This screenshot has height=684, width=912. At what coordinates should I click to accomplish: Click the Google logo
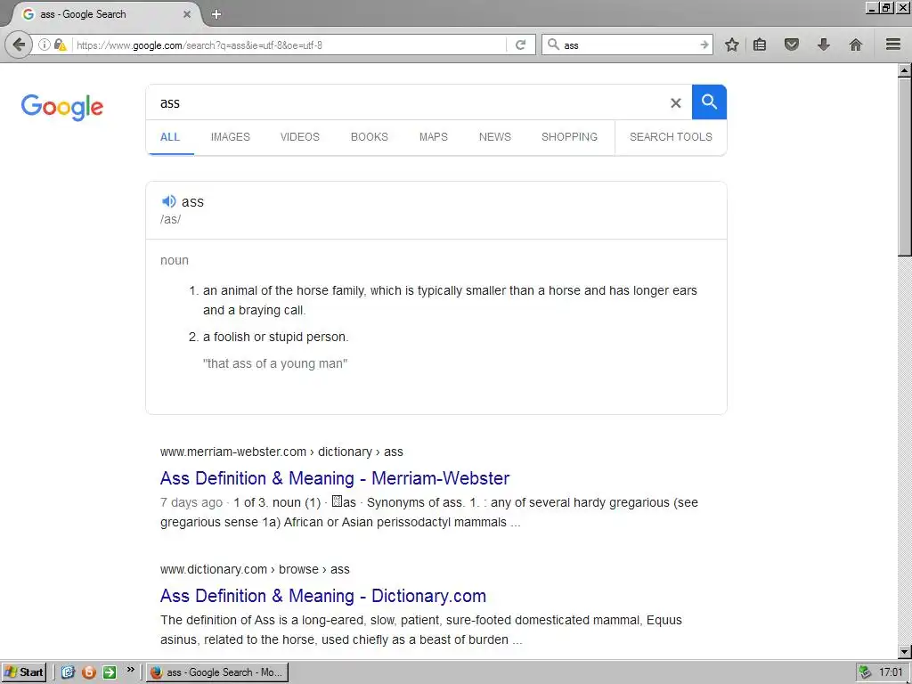coord(62,107)
